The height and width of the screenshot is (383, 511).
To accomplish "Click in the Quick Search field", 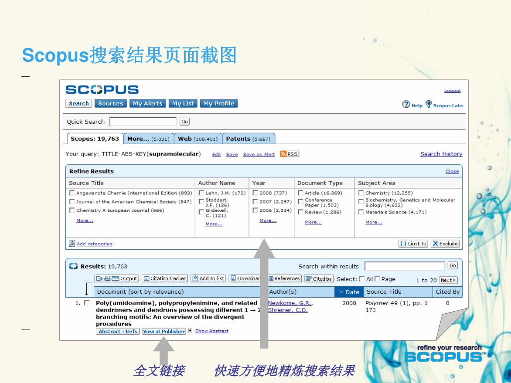I will [x=143, y=122].
